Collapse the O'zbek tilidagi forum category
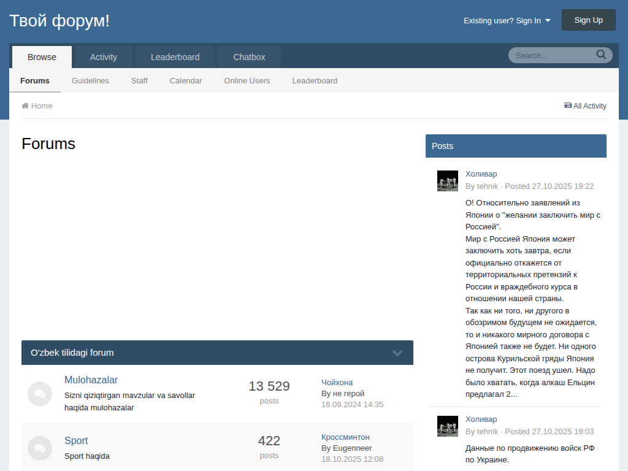This screenshot has height=471, width=628. tap(397, 353)
